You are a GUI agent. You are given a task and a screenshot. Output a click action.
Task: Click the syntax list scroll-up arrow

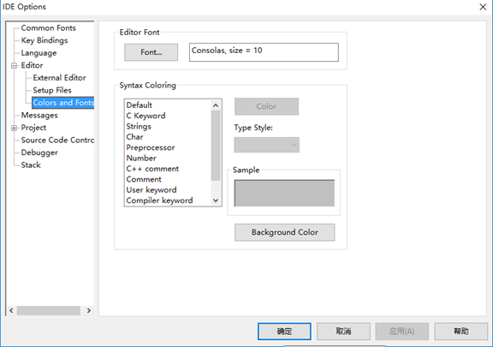(216, 105)
